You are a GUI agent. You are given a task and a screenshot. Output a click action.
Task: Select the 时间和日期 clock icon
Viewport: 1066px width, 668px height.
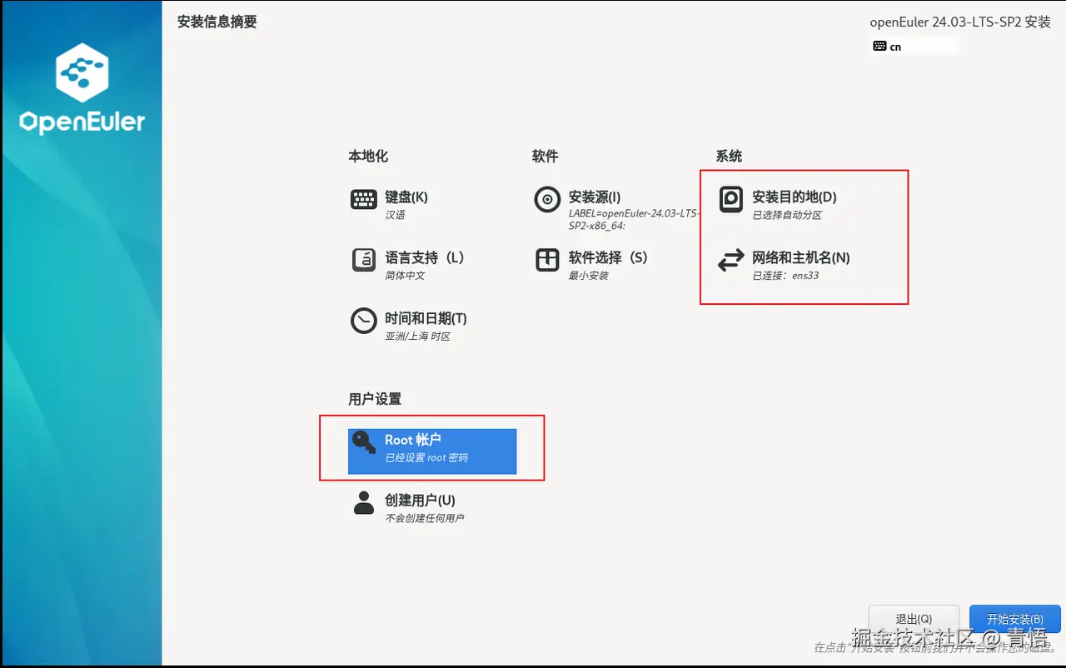coord(364,319)
